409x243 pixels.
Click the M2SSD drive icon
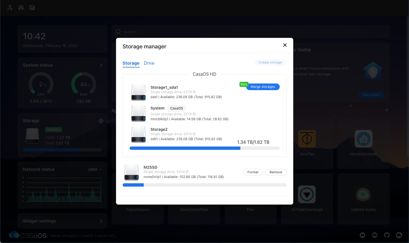click(x=132, y=172)
